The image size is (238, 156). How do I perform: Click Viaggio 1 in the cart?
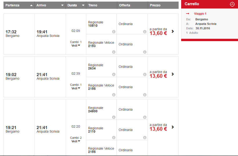[x=200, y=14]
